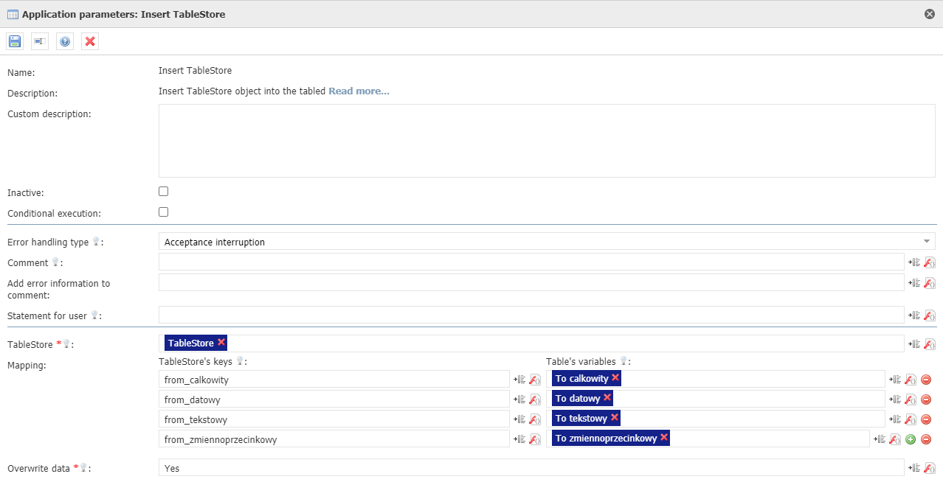Click the rename field icon in toolbar
This screenshot has width=943, height=485.
click(x=40, y=41)
